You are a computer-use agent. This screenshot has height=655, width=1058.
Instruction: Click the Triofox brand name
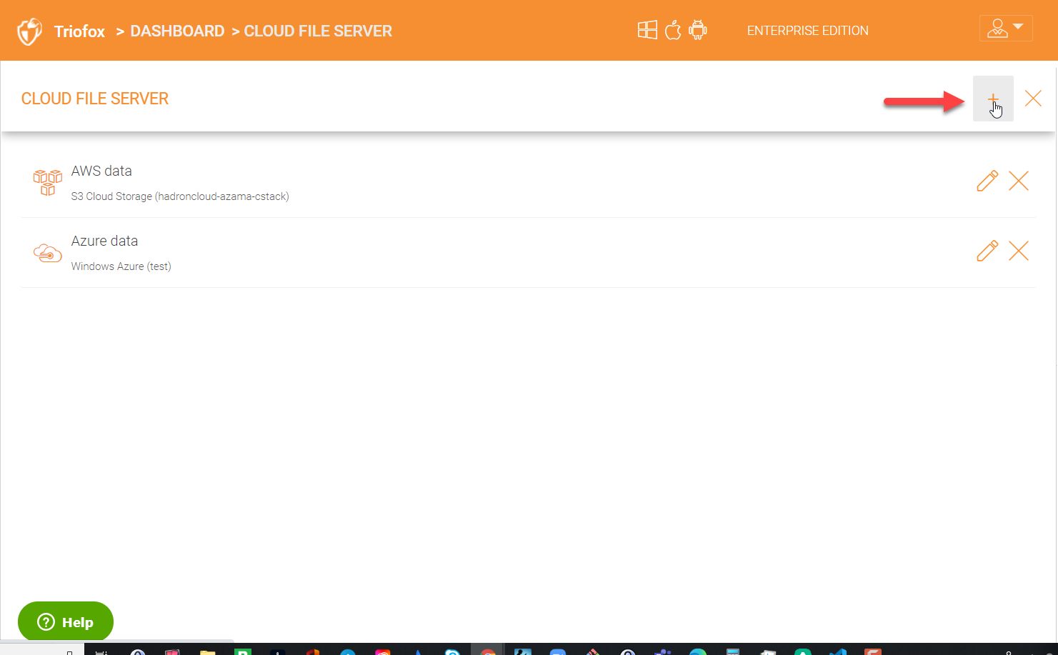coord(79,31)
